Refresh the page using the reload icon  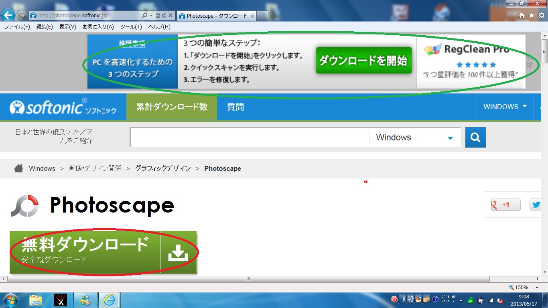point(164,16)
